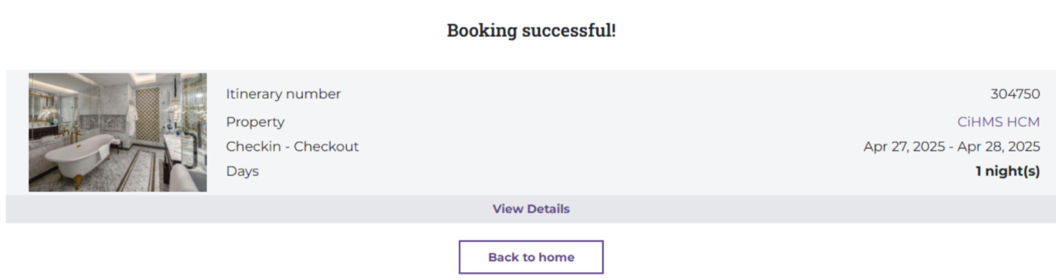
Task: Click the word Booking in the heading
Action: coord(481,30)
